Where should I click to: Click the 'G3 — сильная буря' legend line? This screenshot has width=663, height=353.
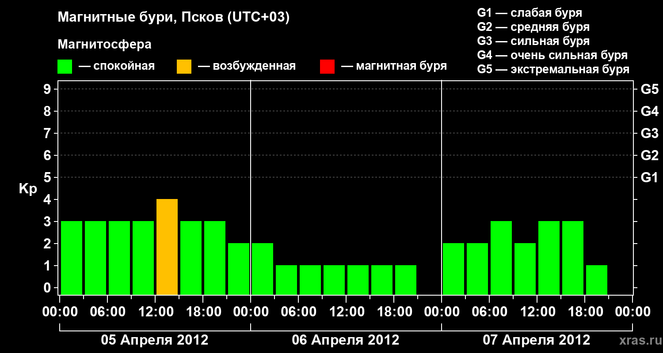pos(533,41)
